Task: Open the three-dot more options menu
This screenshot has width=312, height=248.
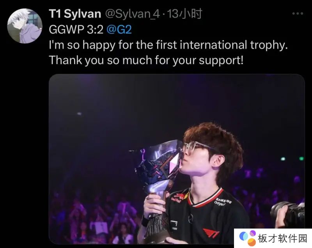Action: pyautogui.click(x=298, y=14)
